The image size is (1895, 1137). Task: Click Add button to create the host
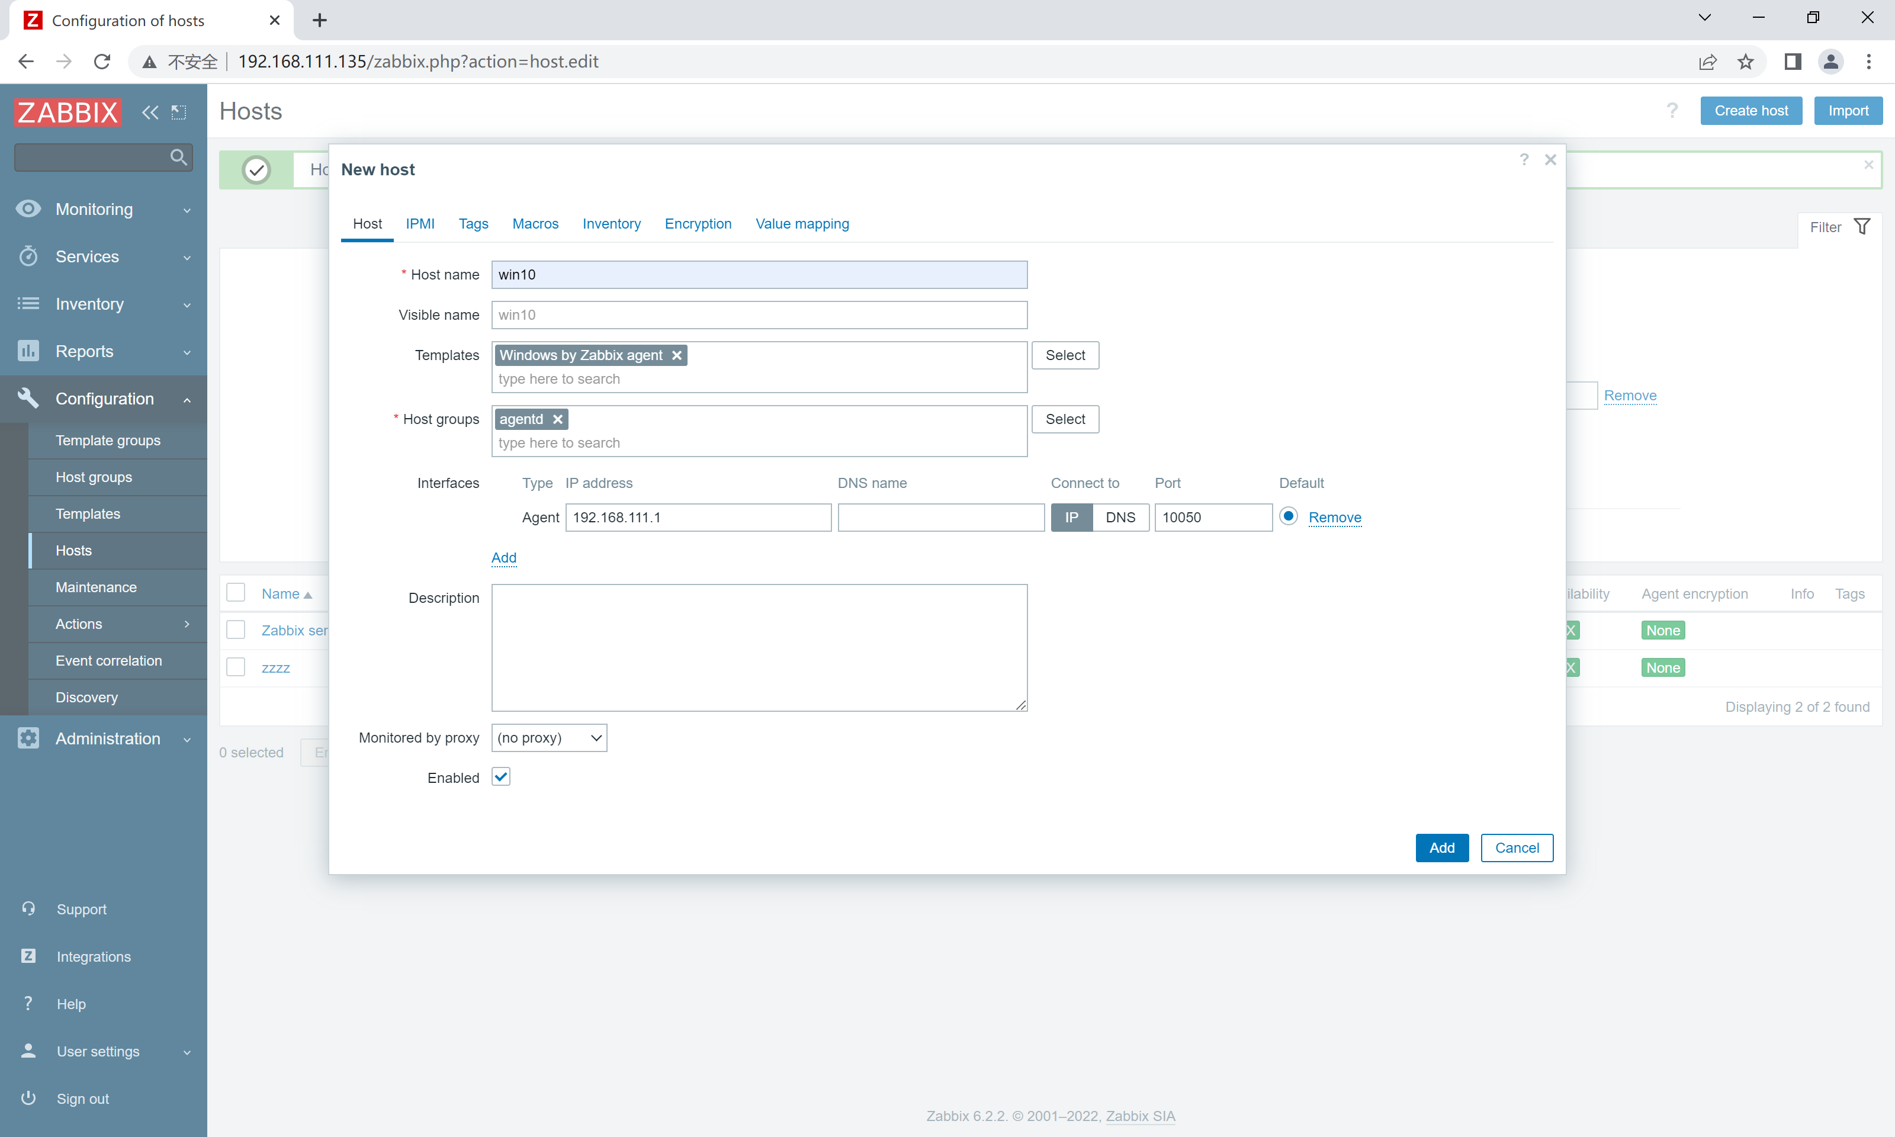tap(1441, 847)
